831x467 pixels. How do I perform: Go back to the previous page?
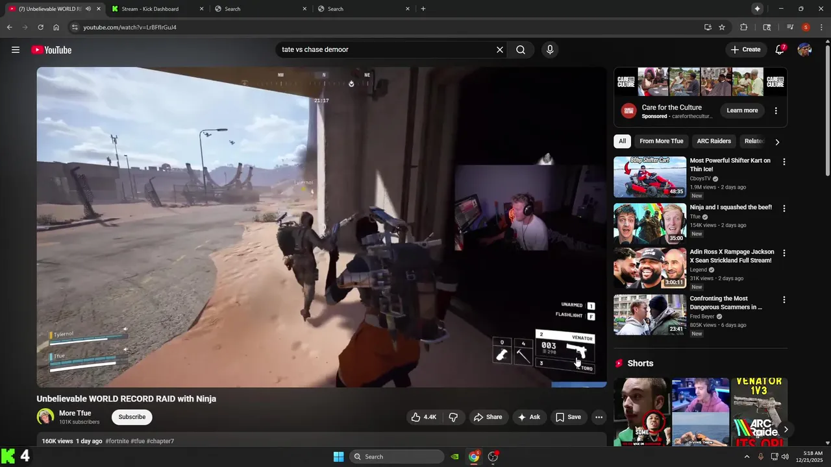(9, 27)
